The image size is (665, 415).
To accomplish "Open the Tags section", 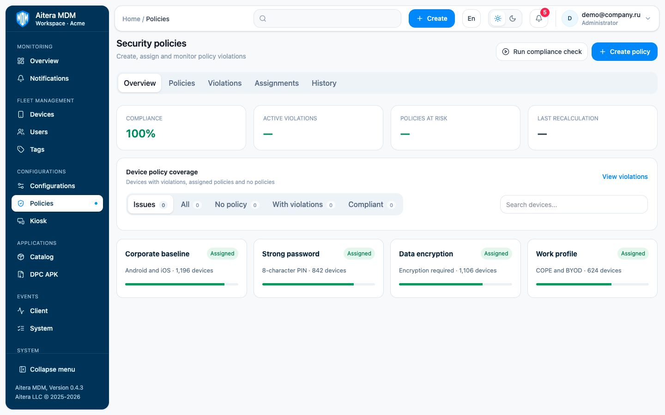I will pos(57,149).
